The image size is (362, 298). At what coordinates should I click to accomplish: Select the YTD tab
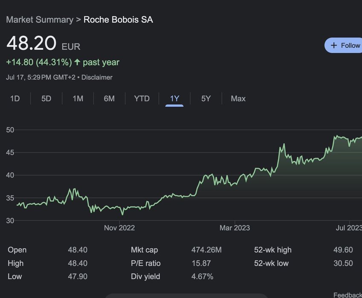pyautogui.click(x=142, y=99)
